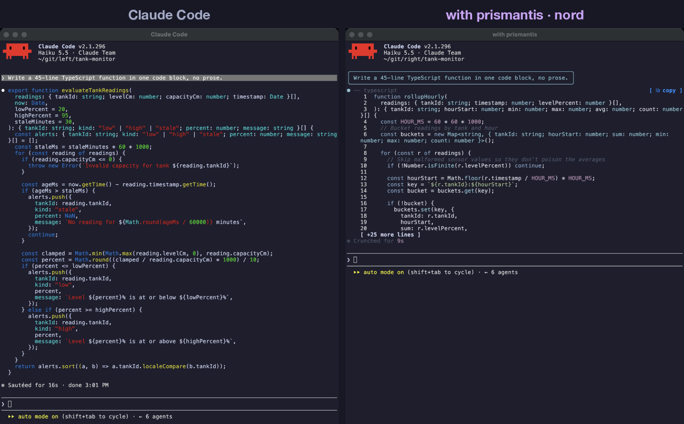
Task: Click the '} else if (percent >= highPercent) {' line
Action: 82,310
